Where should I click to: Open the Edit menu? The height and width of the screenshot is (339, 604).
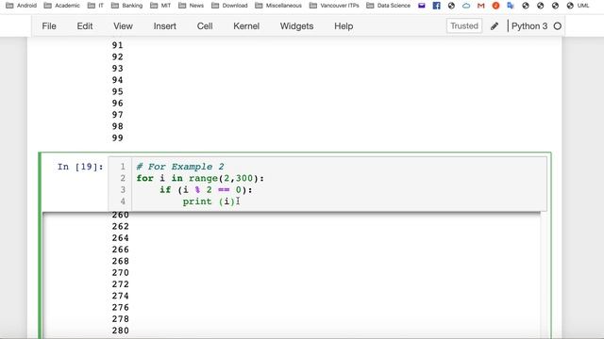[84, 26]
